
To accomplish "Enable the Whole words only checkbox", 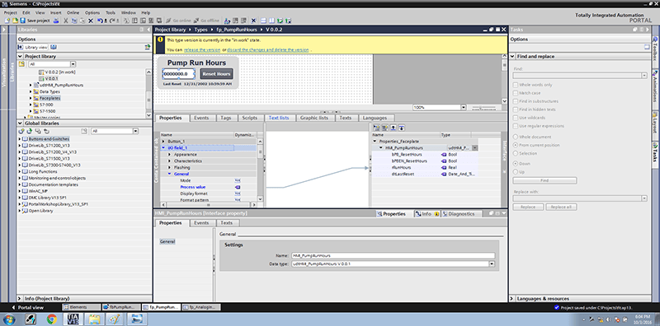I will [515, 85].
